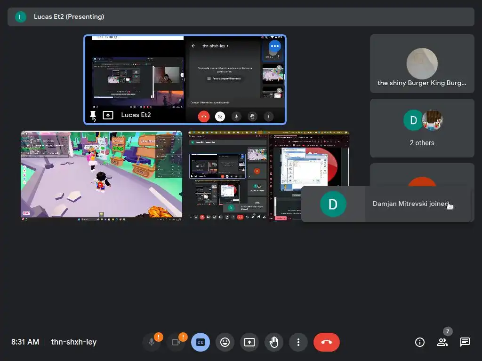
Task: Open the More options three-dot menu
Action: tap(298, 342)
